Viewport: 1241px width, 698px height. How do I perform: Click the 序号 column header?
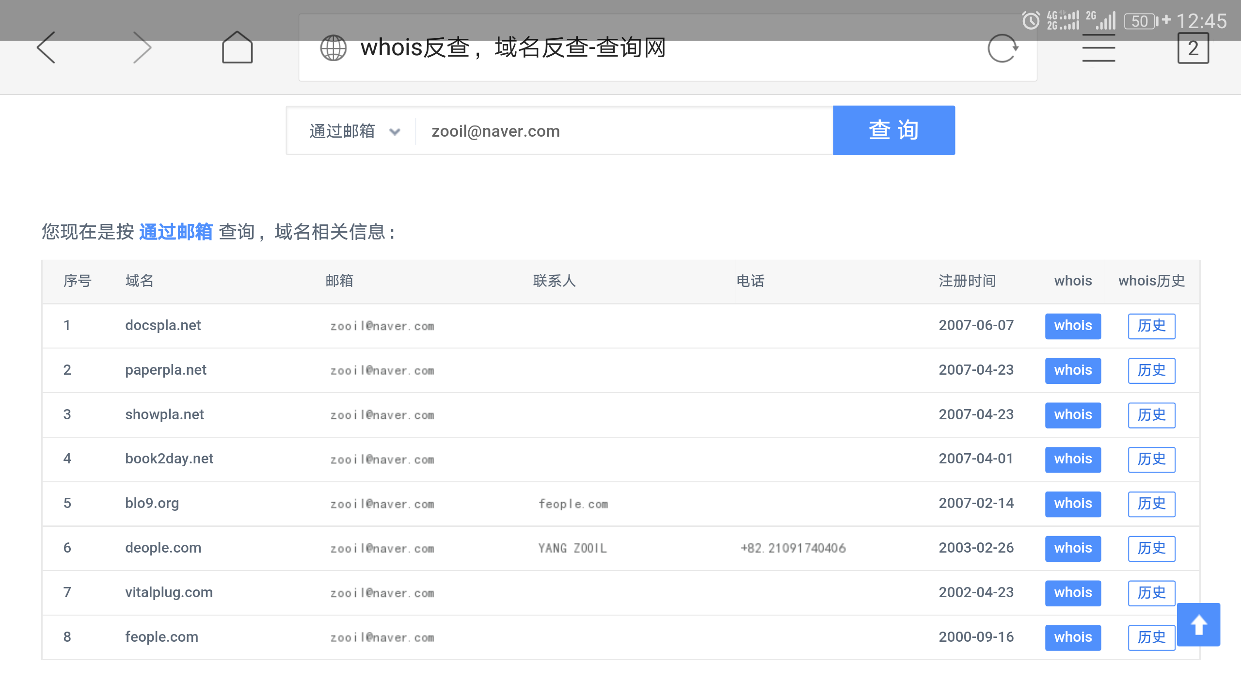tap(78, 281)
